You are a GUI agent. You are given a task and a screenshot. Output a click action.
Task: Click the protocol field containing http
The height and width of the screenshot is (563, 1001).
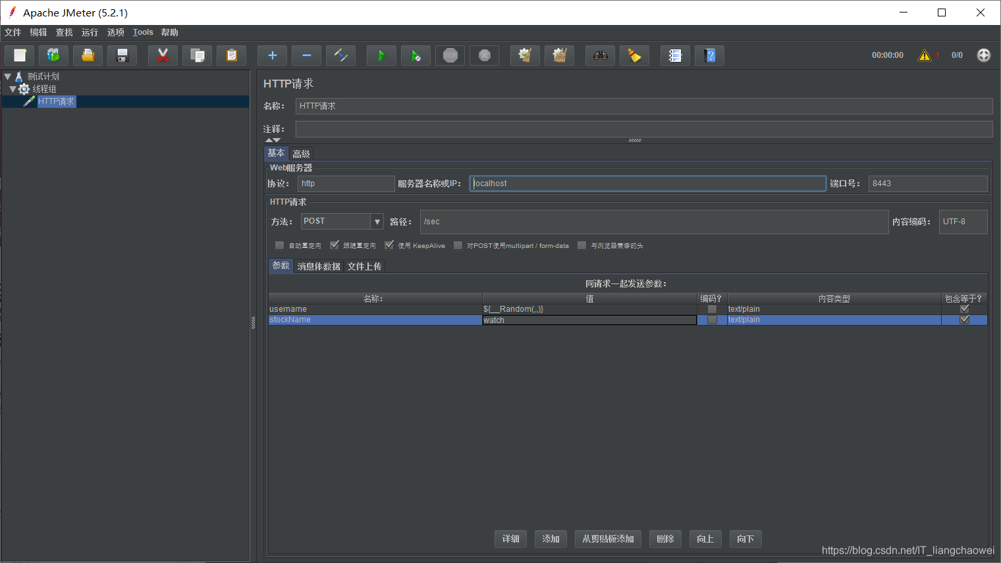point(346,184)
